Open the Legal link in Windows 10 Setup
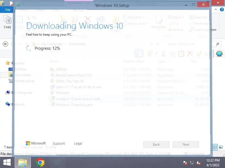Screen dimensions: 225x168 (78, 143)
